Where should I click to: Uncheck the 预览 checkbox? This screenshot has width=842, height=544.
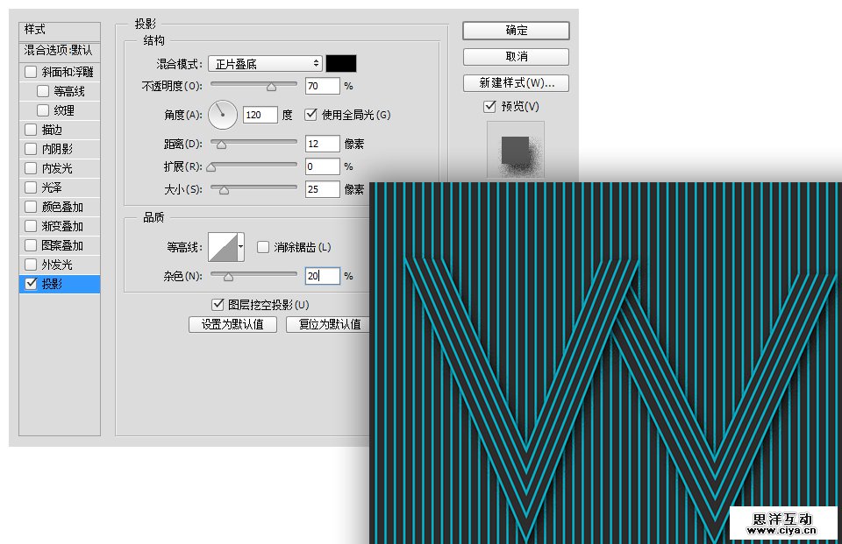(x=489, y=107)
